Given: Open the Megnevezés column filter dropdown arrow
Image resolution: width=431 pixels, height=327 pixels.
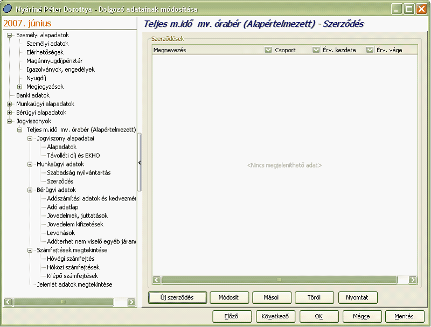Looking at the screenshot, I should point(268,50).
